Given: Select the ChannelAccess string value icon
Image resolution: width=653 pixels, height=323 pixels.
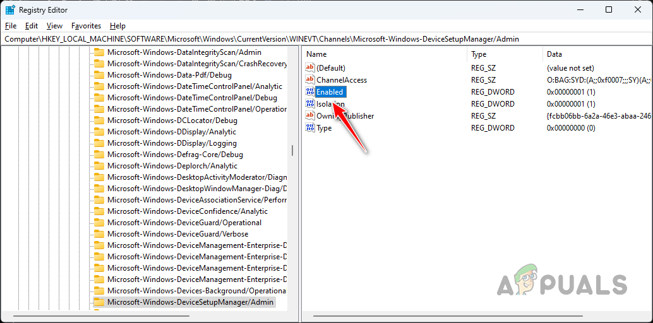Looking at the screenshot, I should pyautogui.click(x=310, y=80).
